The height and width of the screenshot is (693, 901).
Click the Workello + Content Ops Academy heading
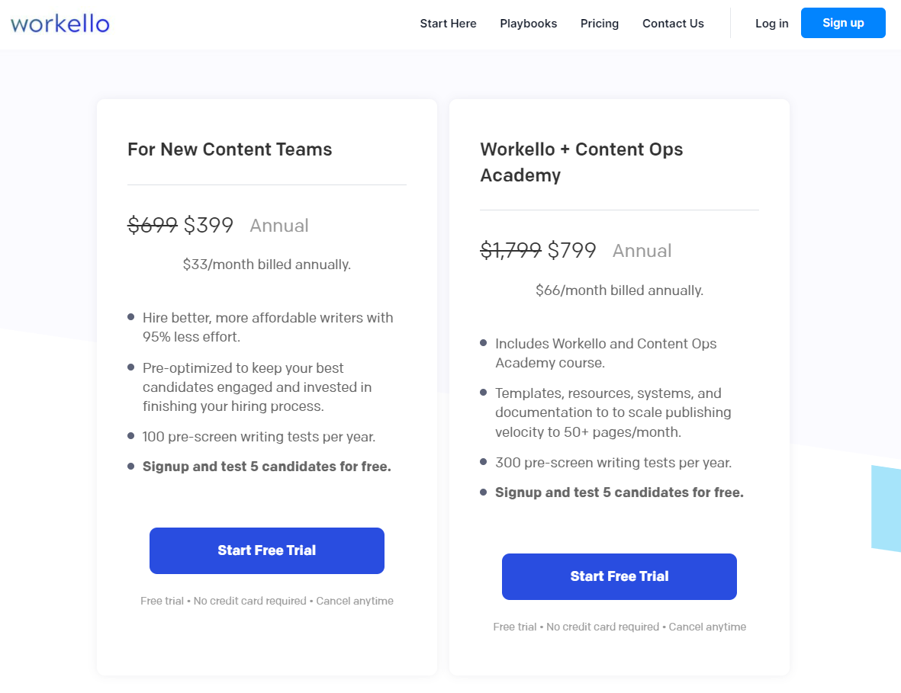click(581, 162)
